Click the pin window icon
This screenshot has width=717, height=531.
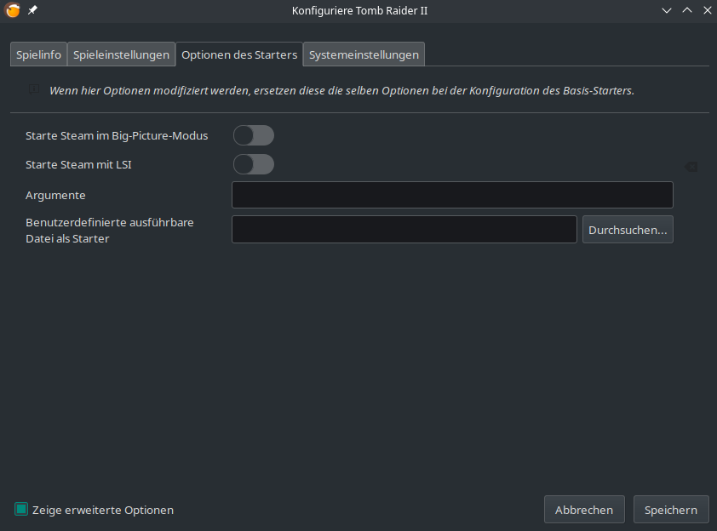pyautogui.click(x=32, y=10)
